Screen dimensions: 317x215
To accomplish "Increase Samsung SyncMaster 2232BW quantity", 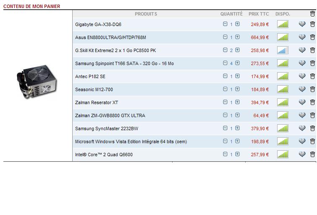I will pyautogui.click(x=237, y=128).
